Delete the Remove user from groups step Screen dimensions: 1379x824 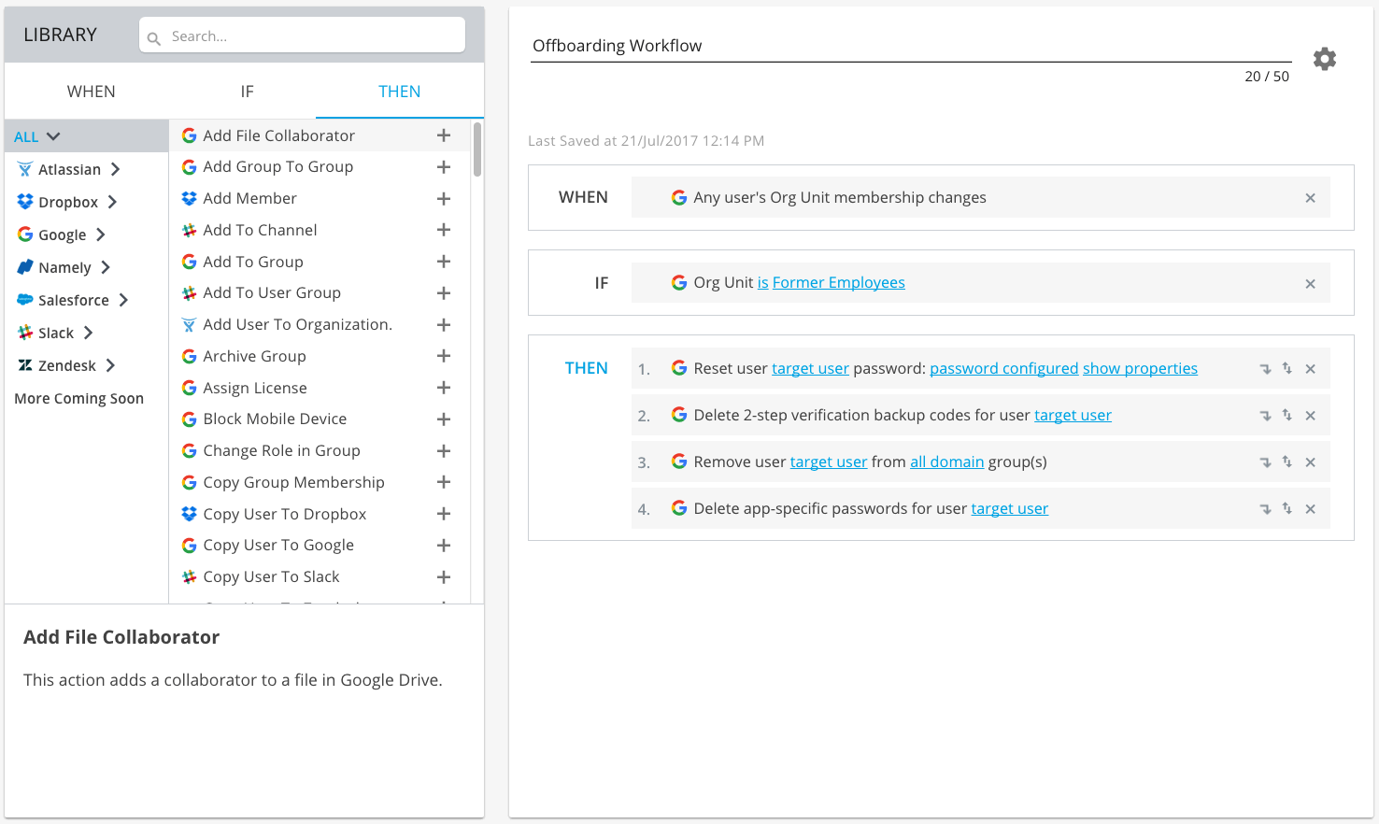(x=1310, y=462)
